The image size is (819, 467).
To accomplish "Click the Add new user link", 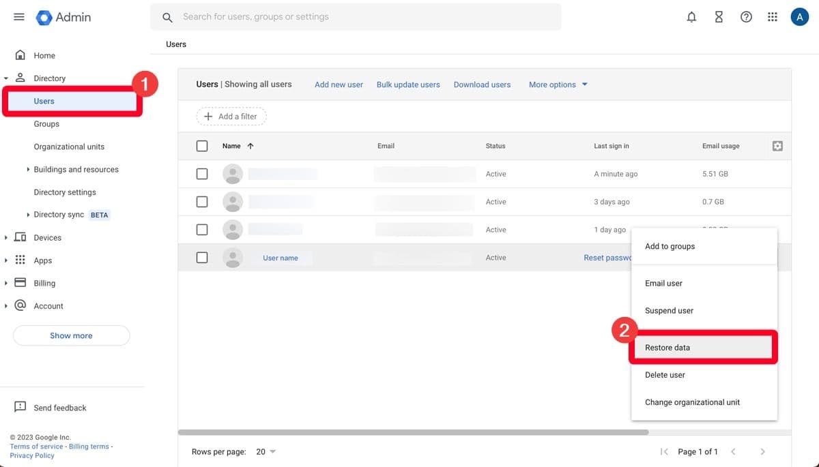I will (x=339, y=85).
